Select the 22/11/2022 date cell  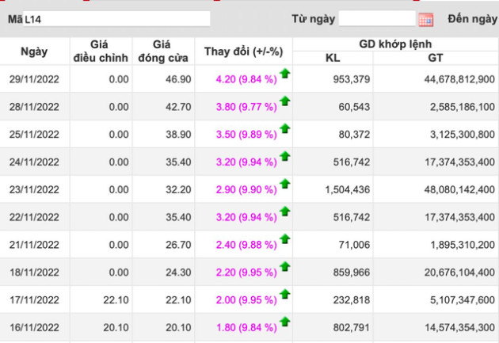coord(34,217)
